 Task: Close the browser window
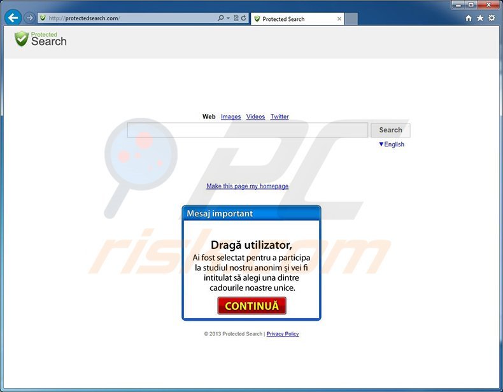coord(488,5)
